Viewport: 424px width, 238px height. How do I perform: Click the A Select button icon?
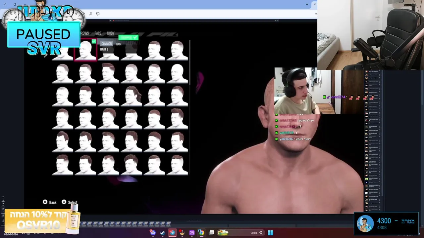pyautogui.click(x=64, y=202)
